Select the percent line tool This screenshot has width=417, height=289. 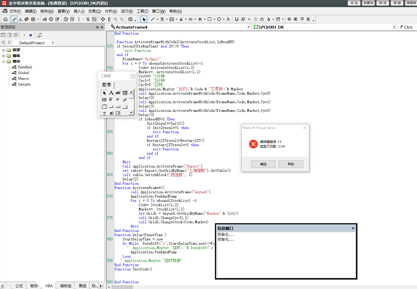pos(162,19)
